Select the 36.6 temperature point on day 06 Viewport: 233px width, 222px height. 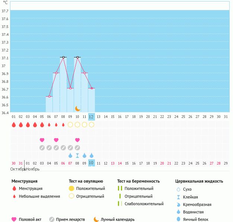[x=49, y=96]
